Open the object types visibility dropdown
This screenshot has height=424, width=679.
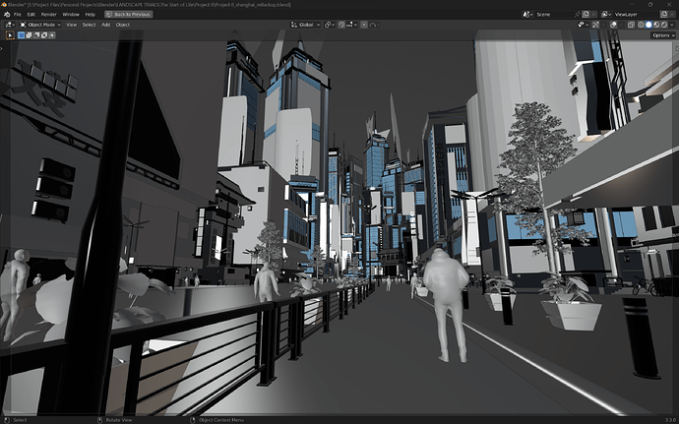[x=583, y=25]
